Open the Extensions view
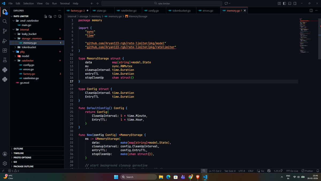This screenshot has width=321, height=181. (x=5, y=50)
